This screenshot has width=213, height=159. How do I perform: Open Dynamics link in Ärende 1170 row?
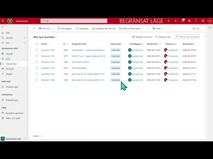pos(174,74)
